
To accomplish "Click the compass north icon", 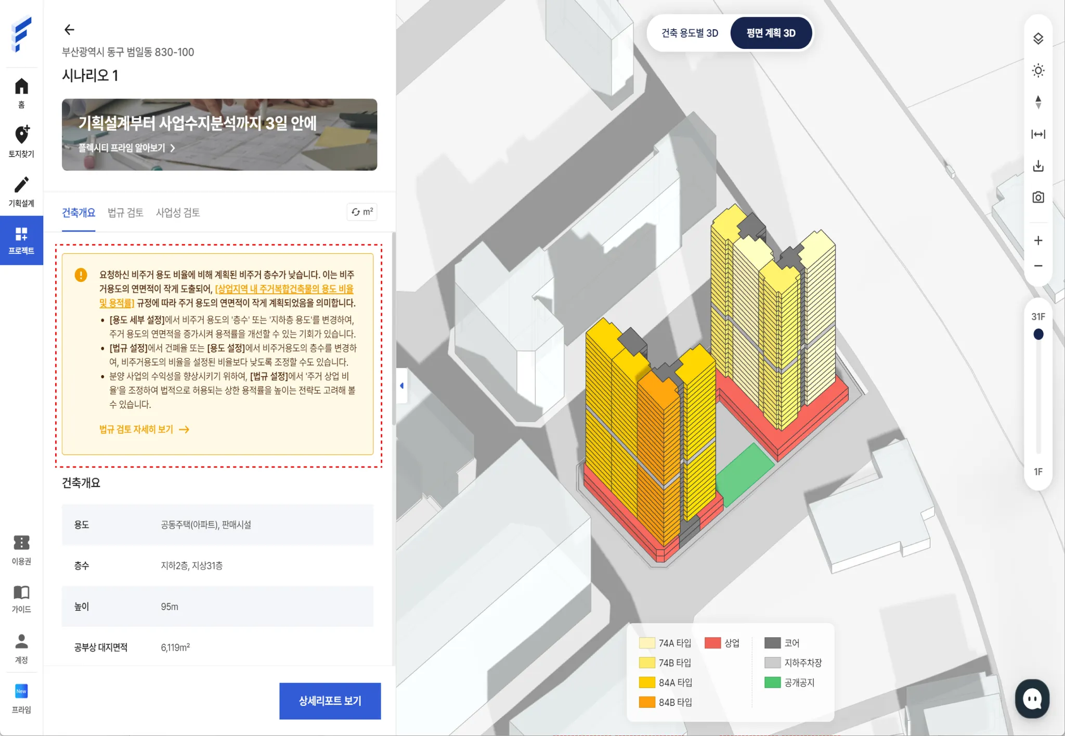I will (1038, 102).
